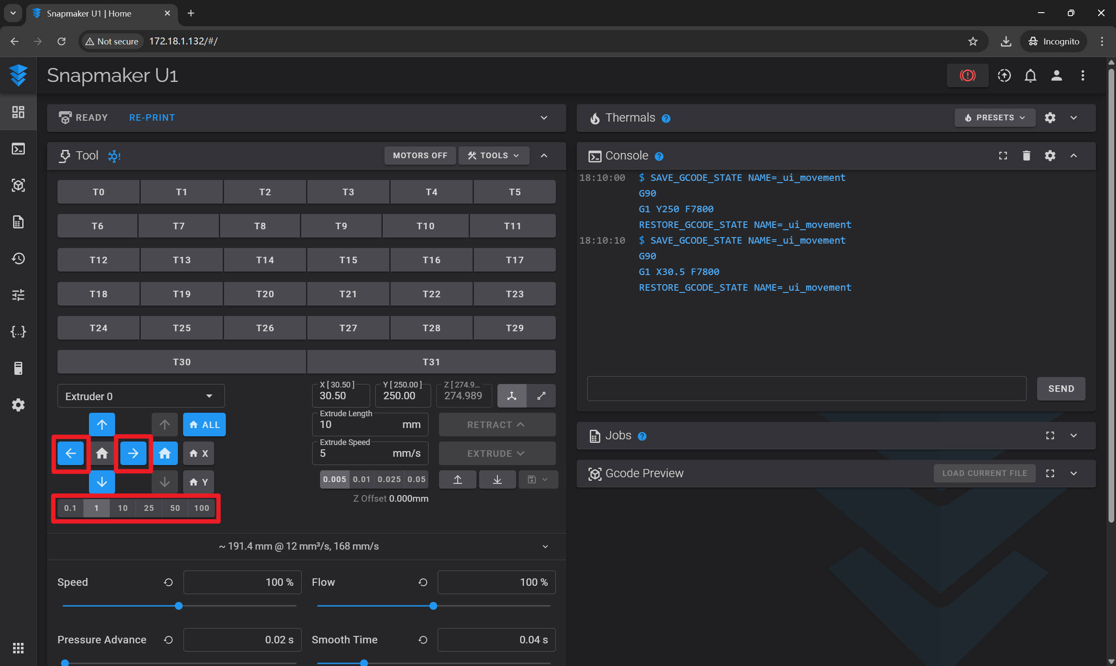The height and width of the screenshot is (666, 1116).
Task: Open the Extruder 0 dropdown
Action: (x=140, y=396)
